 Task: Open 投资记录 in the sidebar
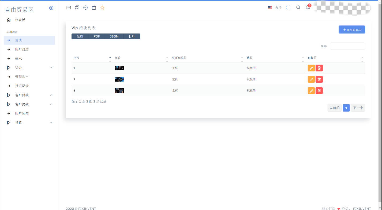click(29, 86)
